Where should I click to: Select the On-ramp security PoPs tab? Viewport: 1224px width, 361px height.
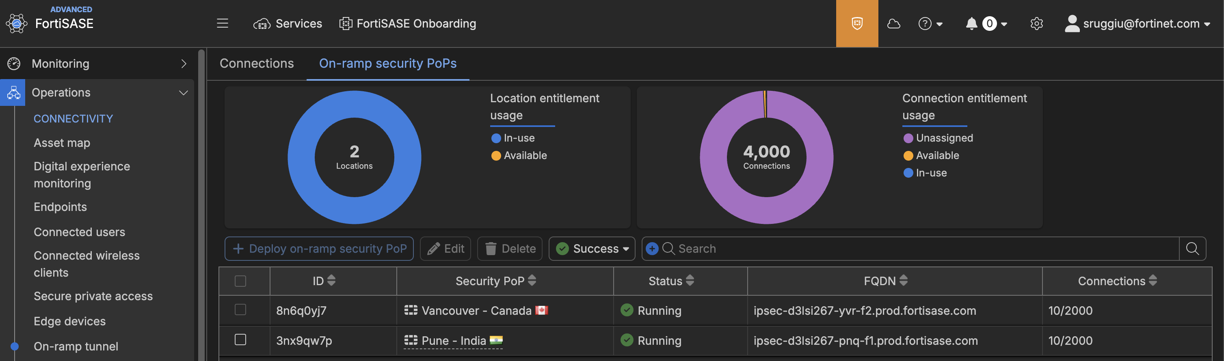pyautogui.click(x=388, y=63)
